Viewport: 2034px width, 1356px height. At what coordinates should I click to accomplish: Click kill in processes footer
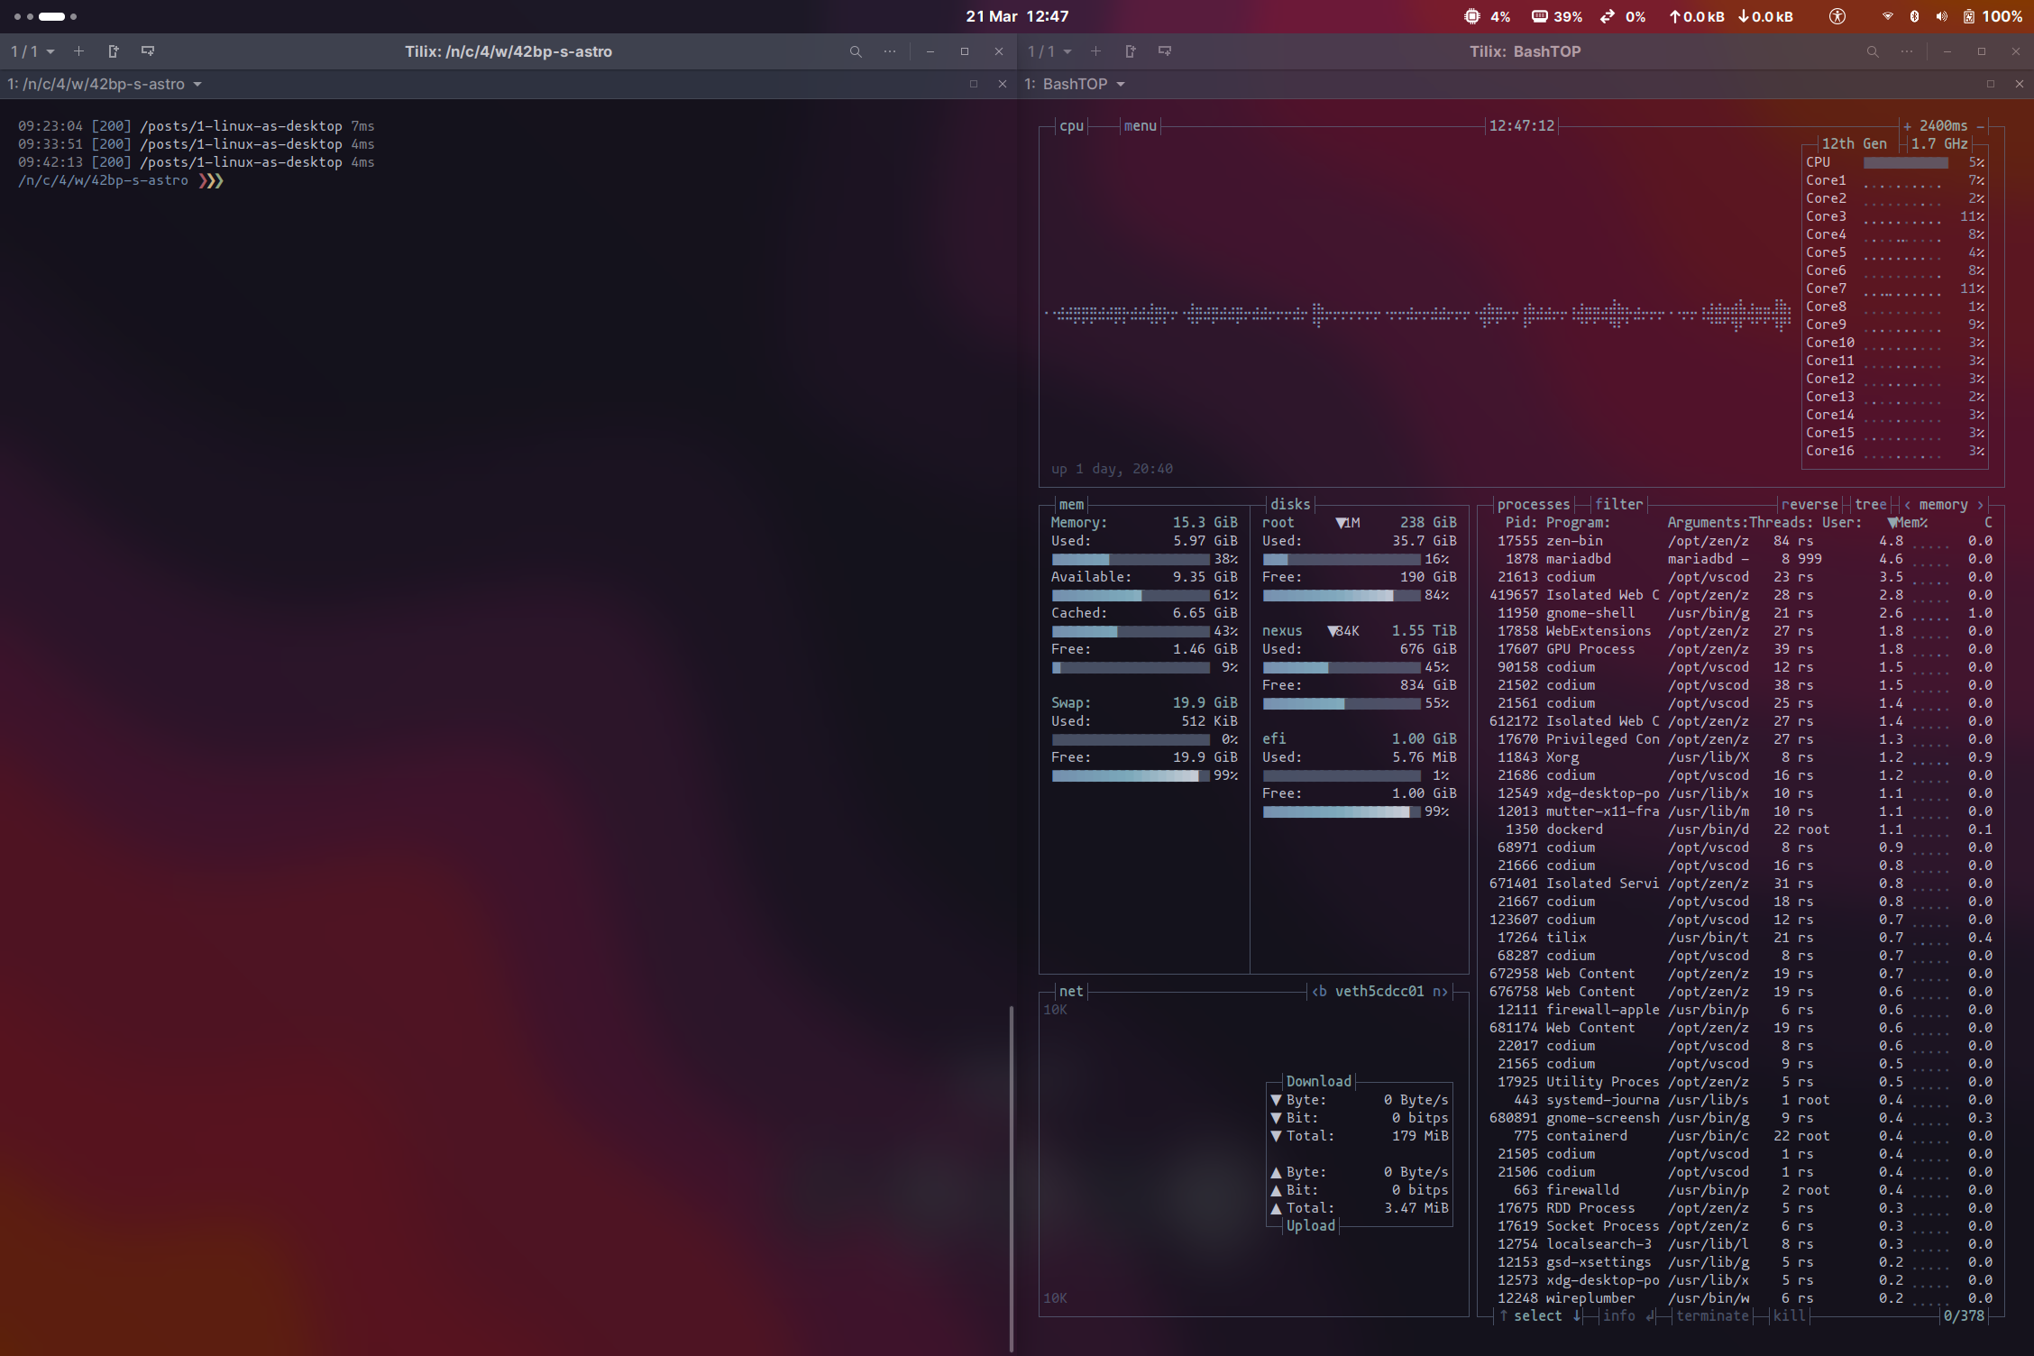coord(1790,1316)
